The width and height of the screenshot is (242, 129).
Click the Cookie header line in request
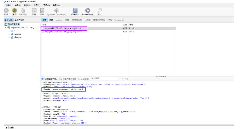point(63,89)
